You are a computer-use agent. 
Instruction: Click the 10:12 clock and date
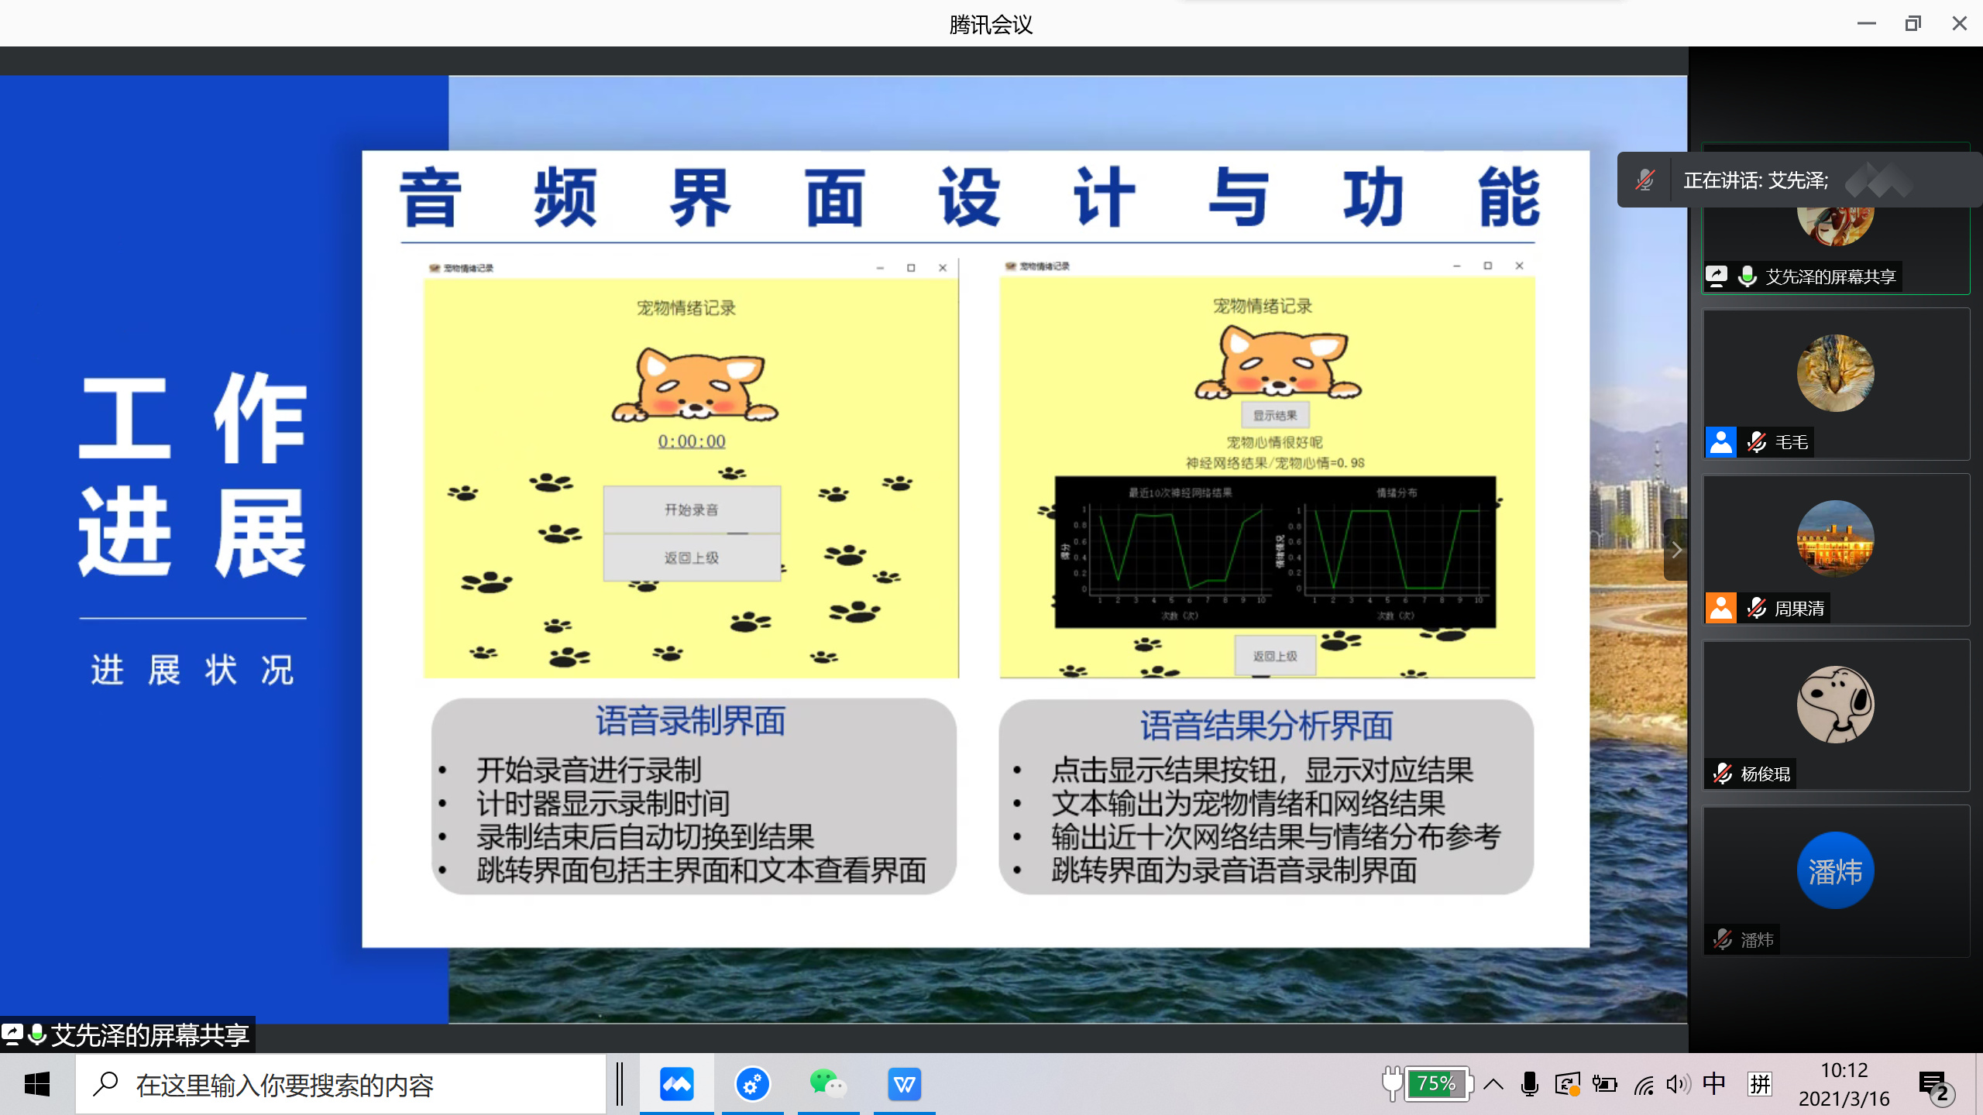[1844, 1084]
